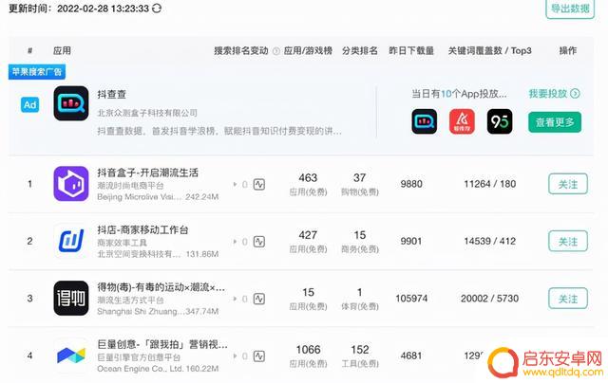The height and width of the screenshot is (383, 608).
Task: Click the 北京众测盒子科技有限公司 developer name
Action: tap(147, 113)
